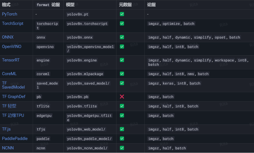Click the ncnn format argument
Screen dimensions: 254x153
point(41,148)
